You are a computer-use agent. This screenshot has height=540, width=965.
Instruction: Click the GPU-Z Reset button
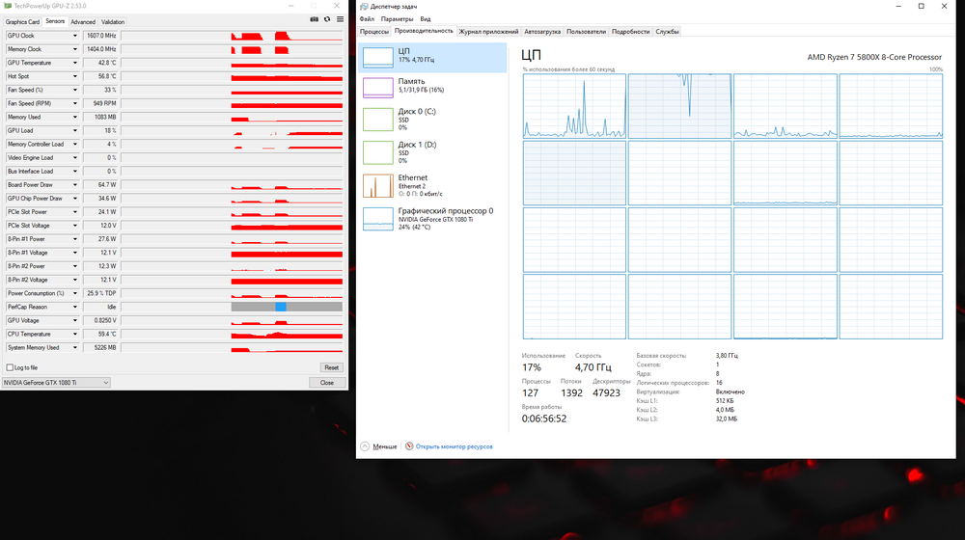[331, 367]
